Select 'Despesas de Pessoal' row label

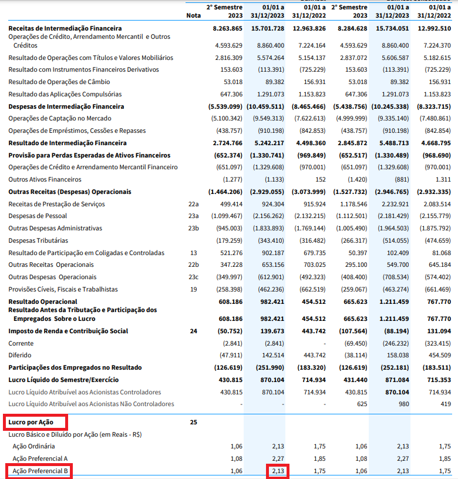(38, 216)
